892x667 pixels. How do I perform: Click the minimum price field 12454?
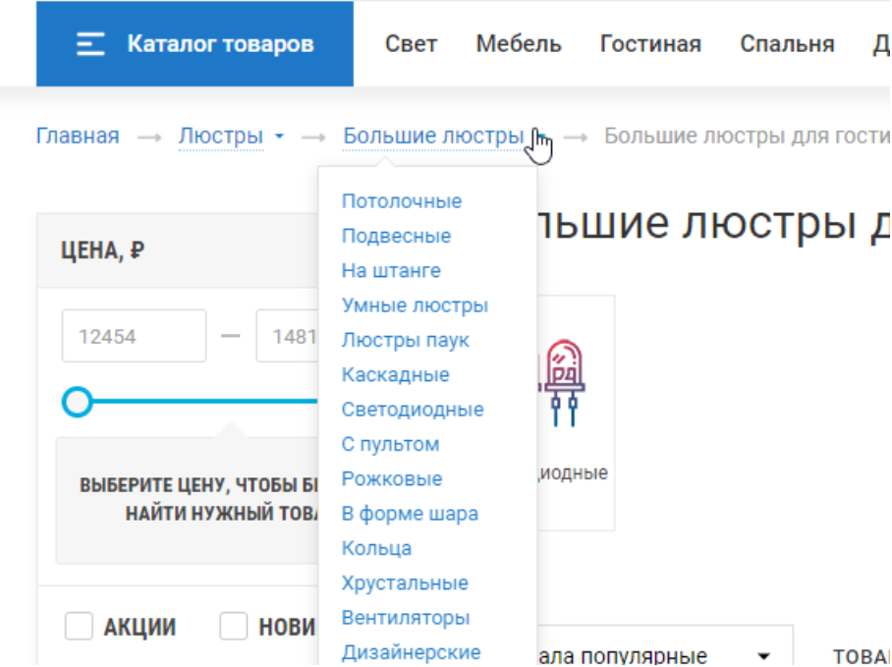click(x=134, y=336)
